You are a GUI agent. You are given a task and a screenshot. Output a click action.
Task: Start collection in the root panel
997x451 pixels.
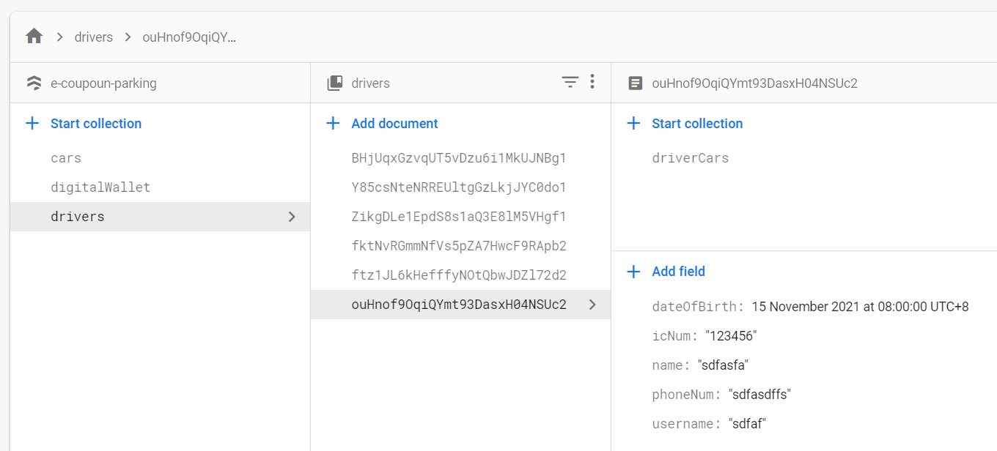pyautogui.click(x=96, y=124)
